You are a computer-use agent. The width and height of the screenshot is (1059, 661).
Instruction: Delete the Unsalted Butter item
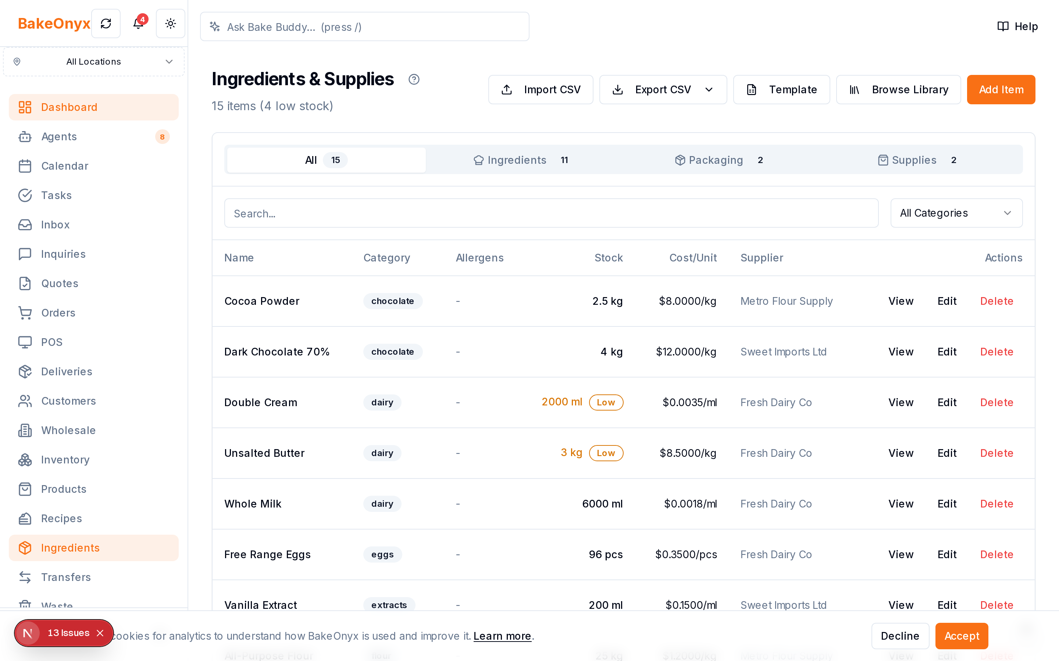tap(996, 453)
